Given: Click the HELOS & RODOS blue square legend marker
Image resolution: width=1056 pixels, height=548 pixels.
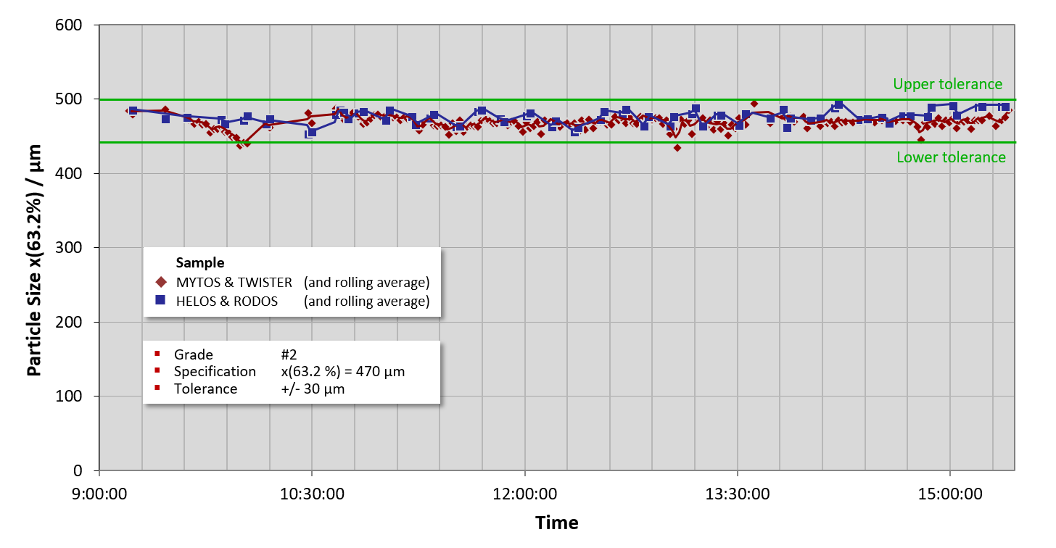Looking at the screenshot, I should [161, 301].
